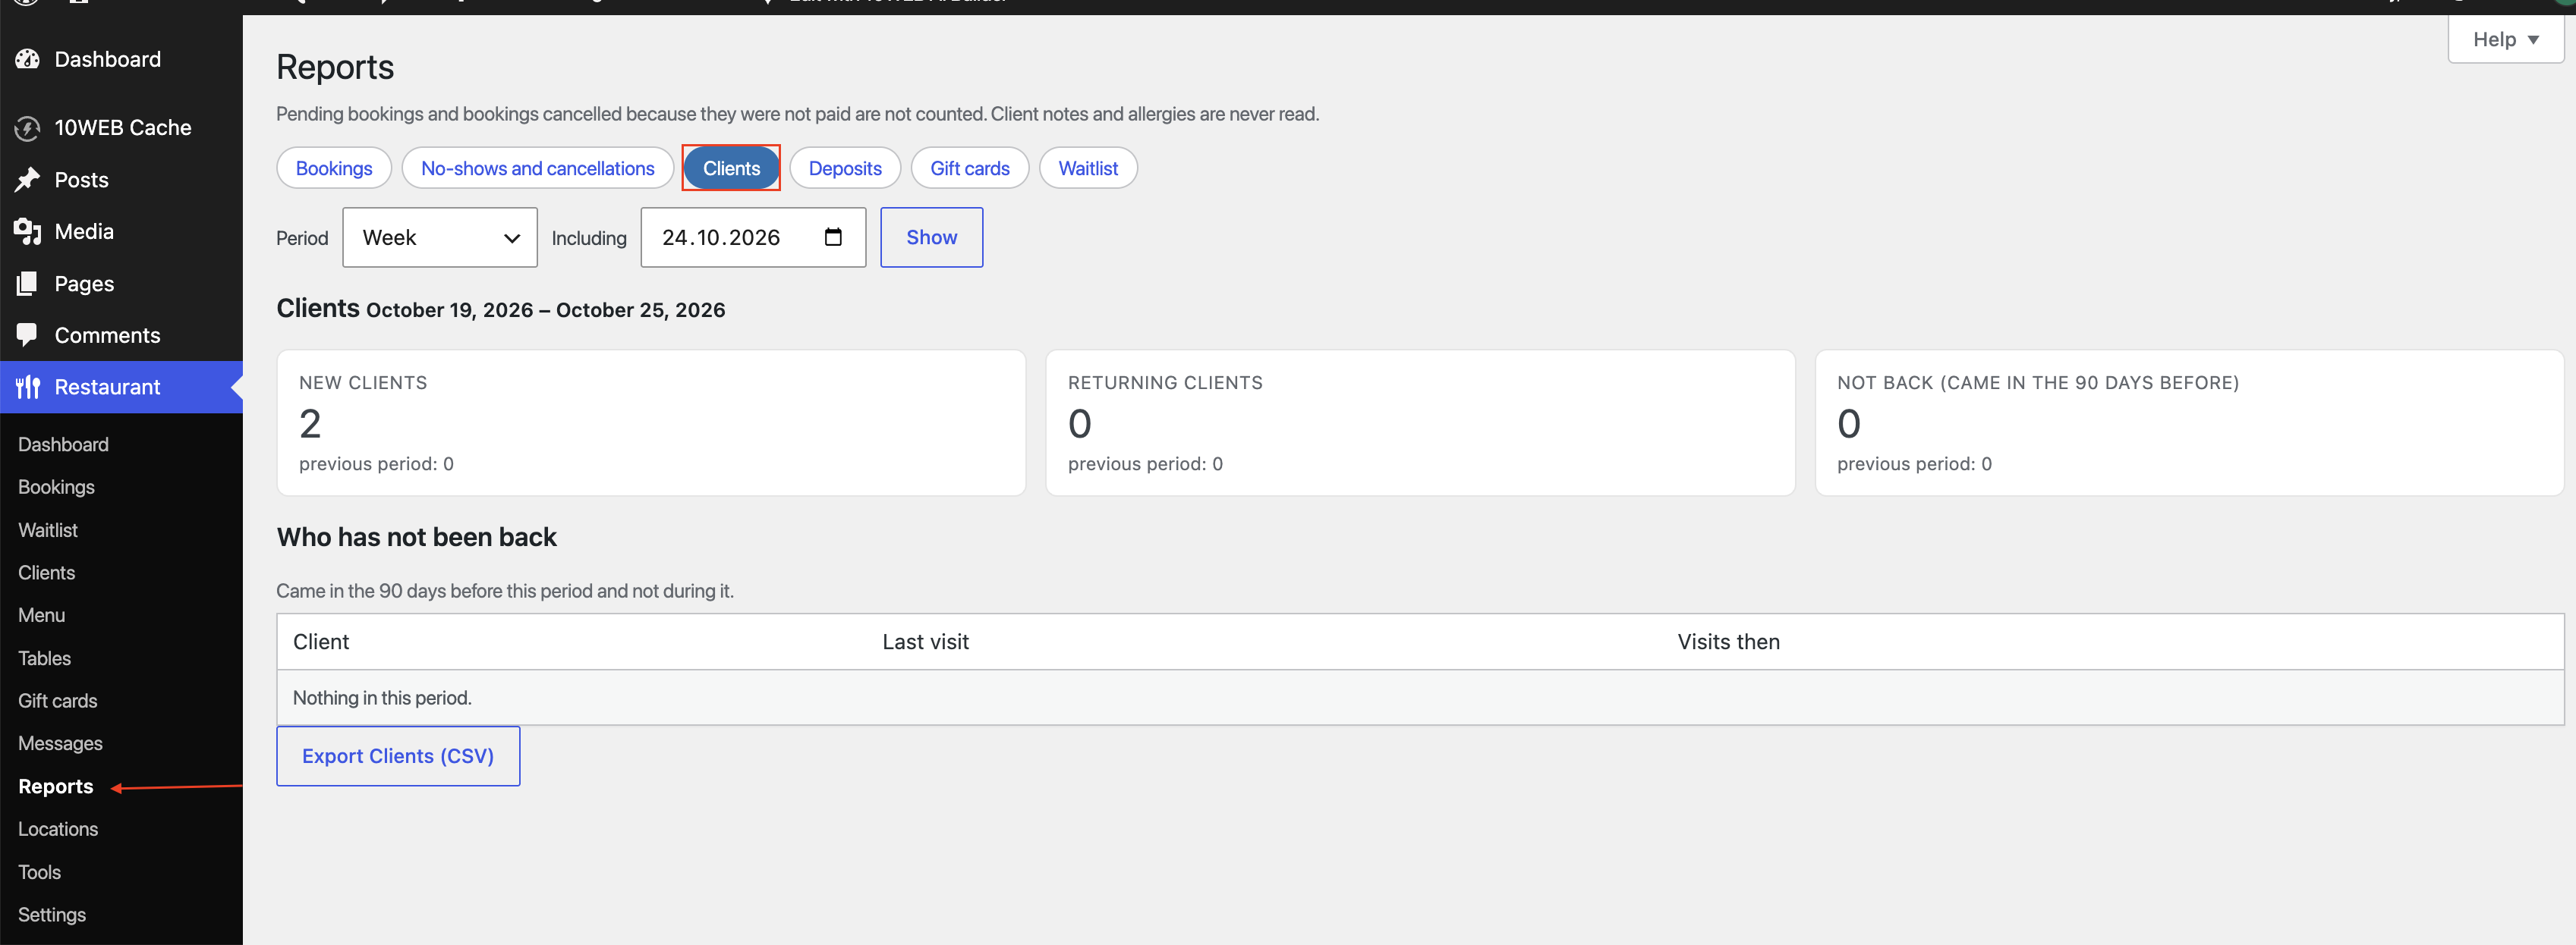The width and height of the screenshot is (2576, 945).
Task: Click the Visits then column header
Action: 1728,642
